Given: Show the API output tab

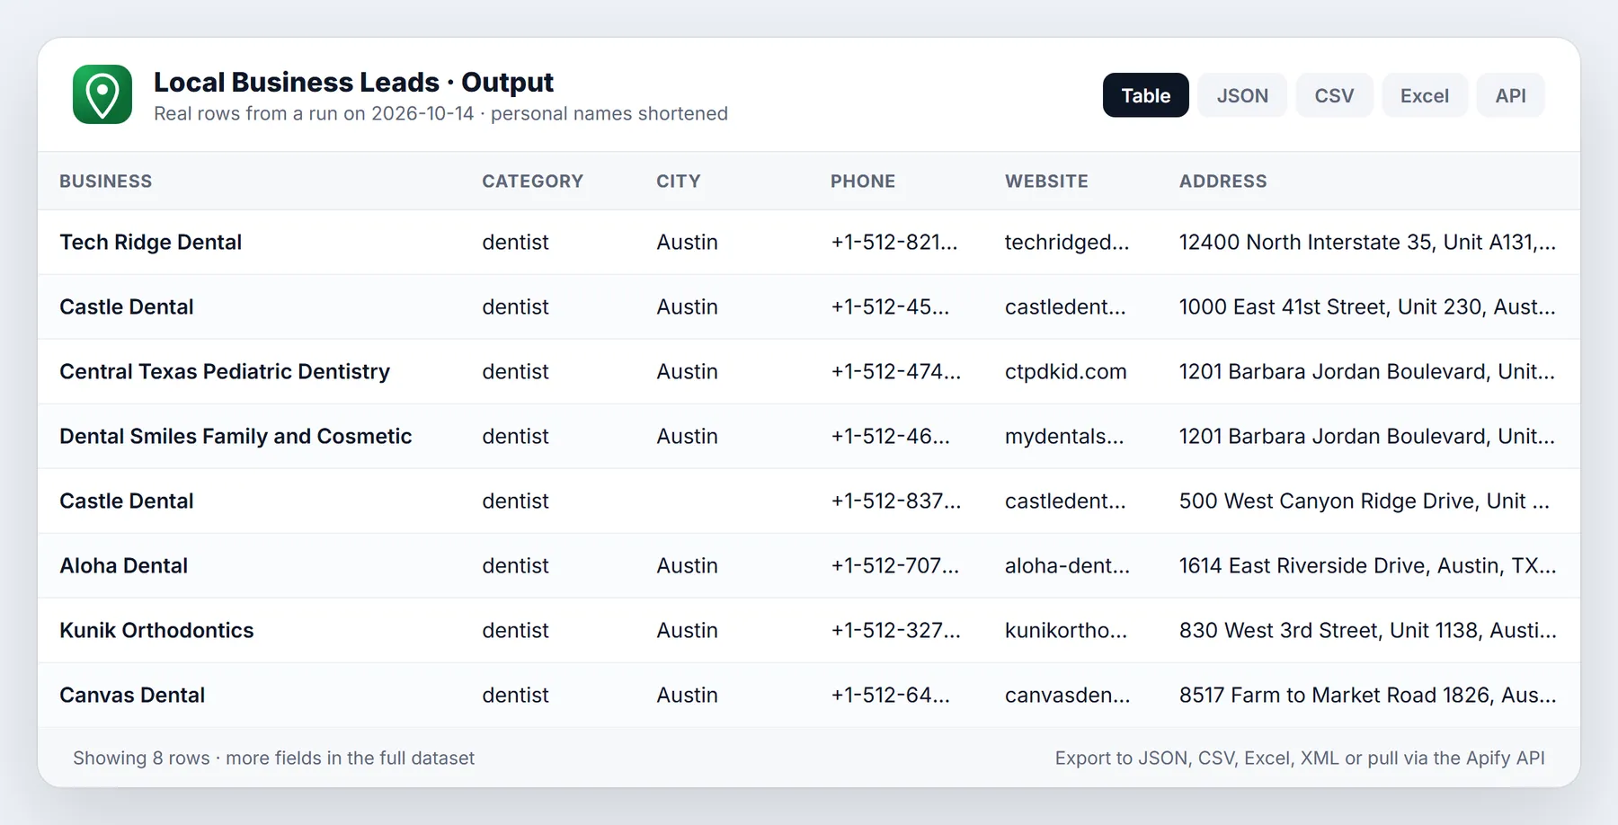Looking at the screenshot, I should click(x=1510, y=95).
